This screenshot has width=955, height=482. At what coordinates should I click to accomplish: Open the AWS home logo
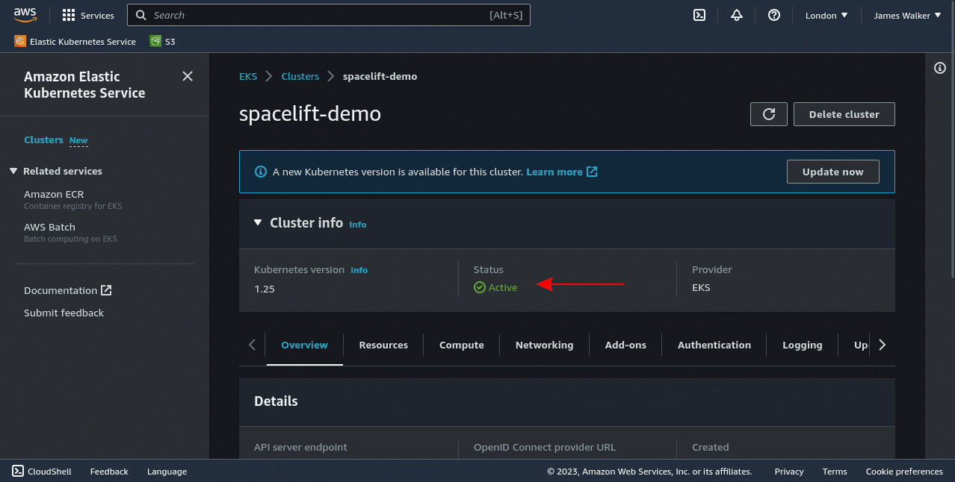(25, 15)
